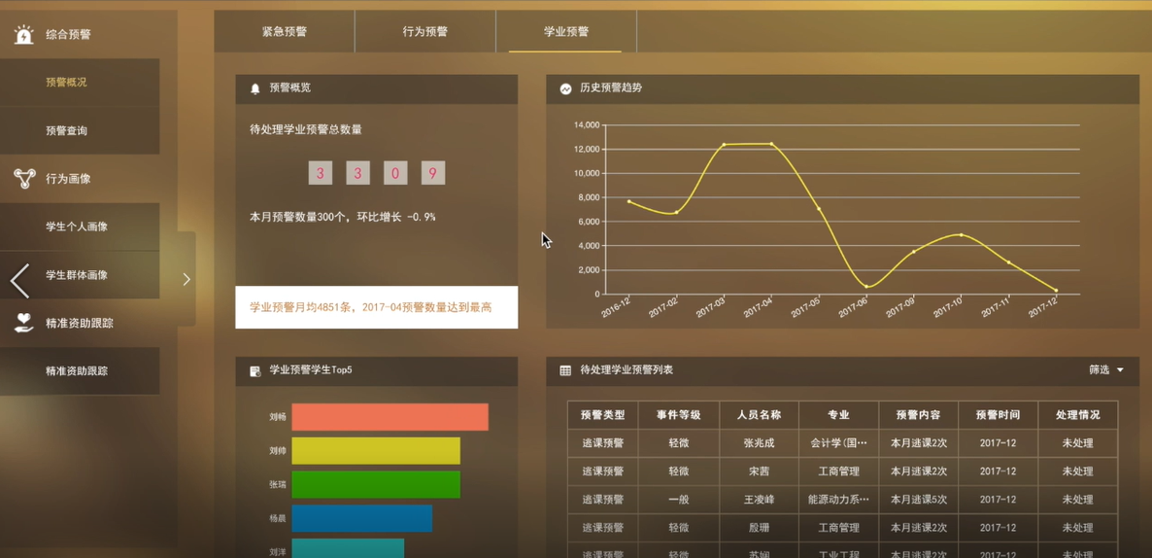Image resolution: width=1152 pixels, height=558 pixels.
Task: Go to 学生群体画像 page
Action: pos(77,276)
